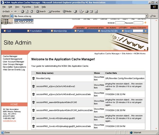Click the scroll down arrow on page scrollbar
The width and height of the screenshot is (159, 135).
point(156,128)
